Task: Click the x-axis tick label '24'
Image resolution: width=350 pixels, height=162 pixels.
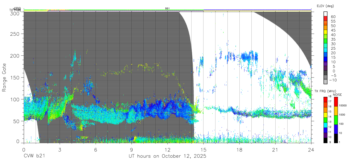Action: point(311,149)
